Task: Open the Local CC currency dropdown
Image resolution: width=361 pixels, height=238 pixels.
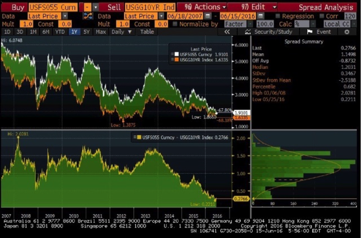Action: 340,24
